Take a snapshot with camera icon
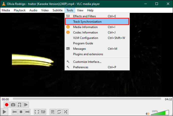173x116 pixels. (x=13, y=104)
